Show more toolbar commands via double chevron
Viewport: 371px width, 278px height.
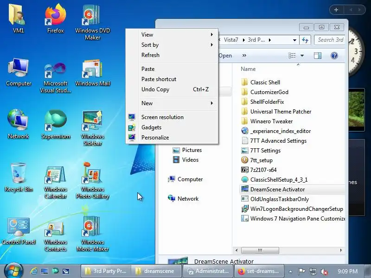[x=244, y=56]
